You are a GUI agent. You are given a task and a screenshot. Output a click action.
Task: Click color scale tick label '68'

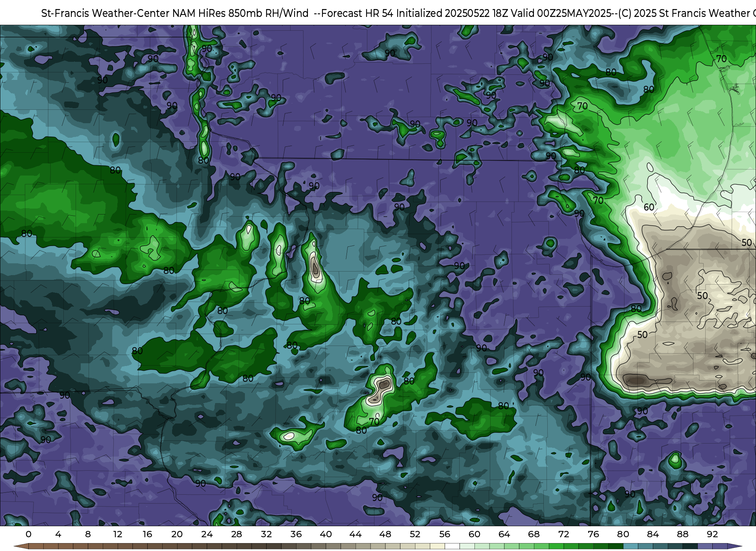[534, 534]
